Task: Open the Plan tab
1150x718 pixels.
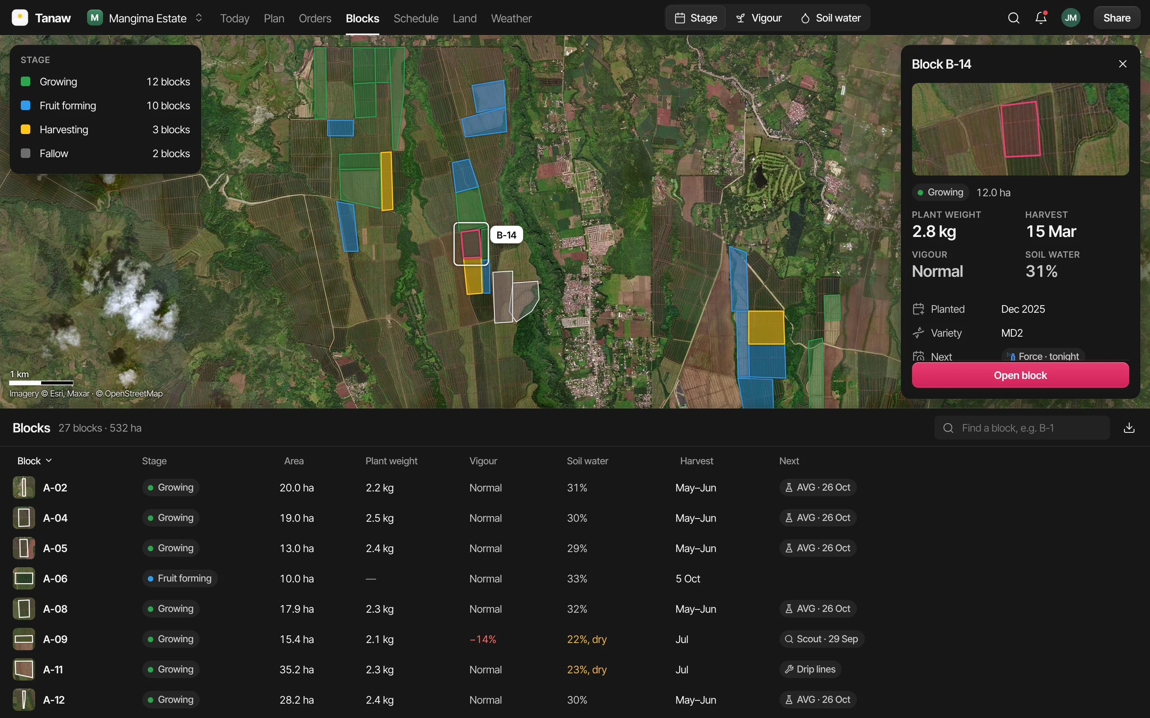Action: pyautogui.click(x=274, y=18)
